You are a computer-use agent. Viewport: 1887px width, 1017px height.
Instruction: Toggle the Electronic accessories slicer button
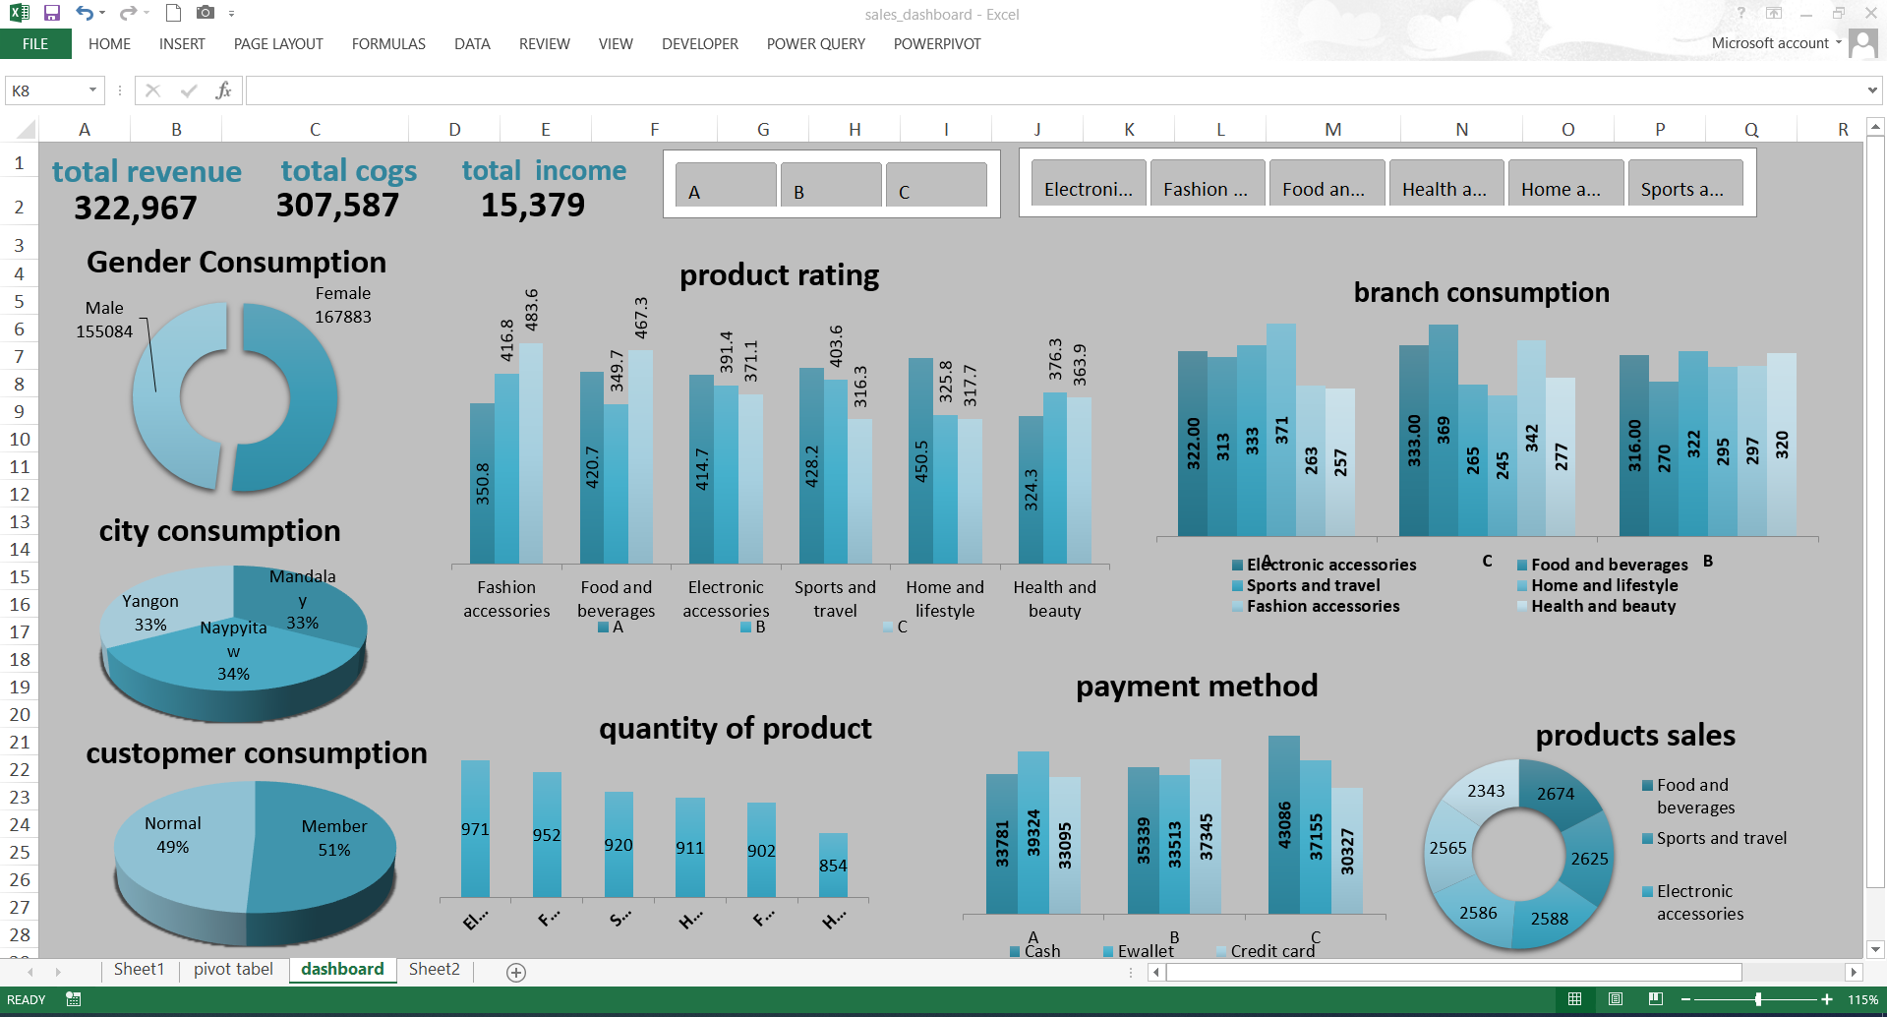pos(1088,189)
